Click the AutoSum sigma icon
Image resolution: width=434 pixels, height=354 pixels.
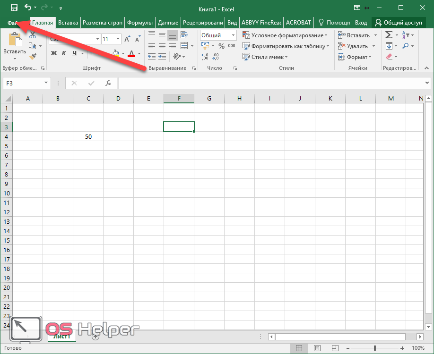click(389, 35)
